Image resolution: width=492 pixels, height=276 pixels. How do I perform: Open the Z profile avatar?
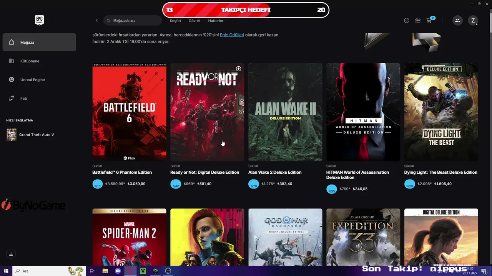(x=473, y=20)
